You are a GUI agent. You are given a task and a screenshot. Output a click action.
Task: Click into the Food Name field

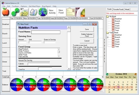(46, 32)
